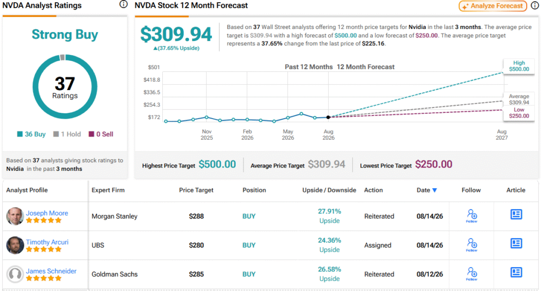Click the Average $309.94 forecast label
Viewport: 541px width, 293px height.
click(519, 100)
